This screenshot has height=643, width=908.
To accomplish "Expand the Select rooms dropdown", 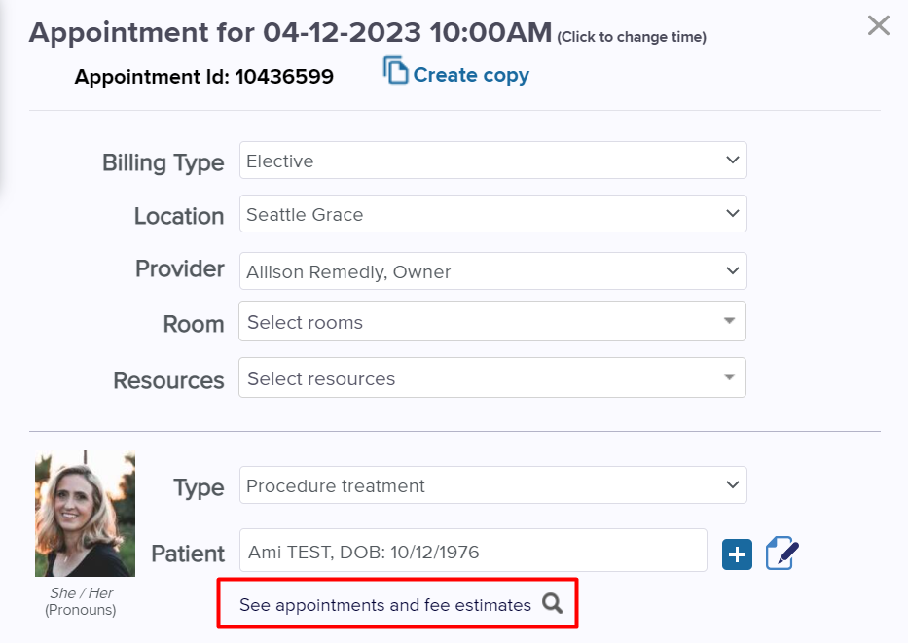I will (492, 321).
